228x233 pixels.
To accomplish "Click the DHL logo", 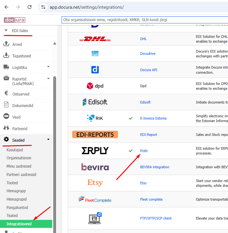I will pyautogui.click(x=95, y=39).
